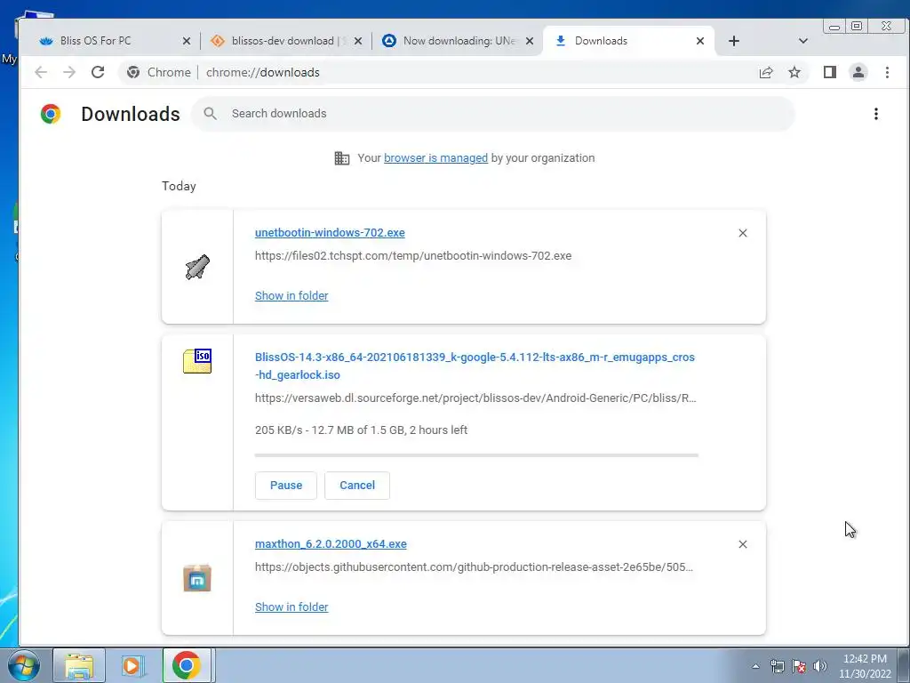Cancel the BlissOS iso download

(x=357, y=485)
